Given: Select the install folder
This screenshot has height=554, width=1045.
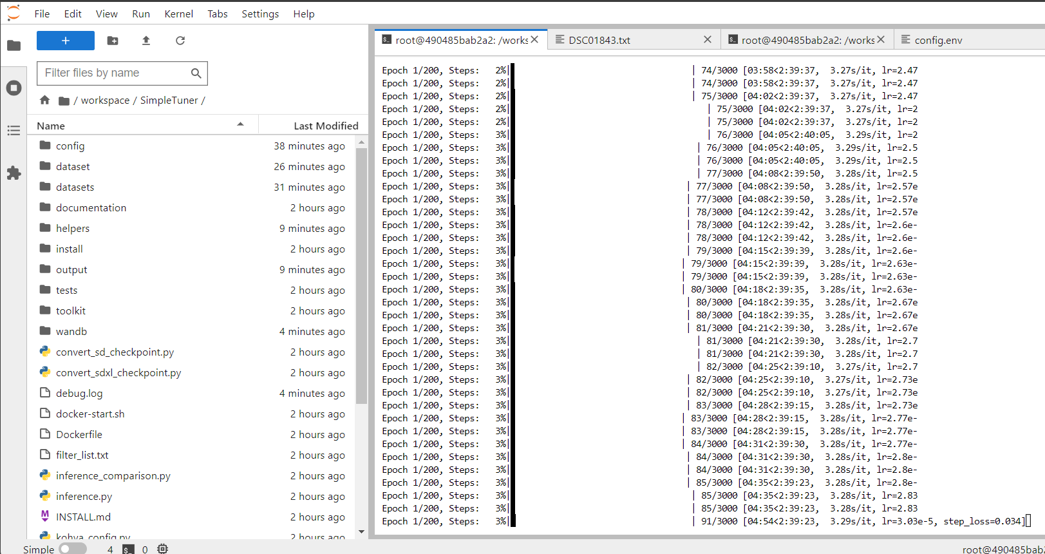Looking at the screenshot, I should pyautogui.click(x=192, y=249).
